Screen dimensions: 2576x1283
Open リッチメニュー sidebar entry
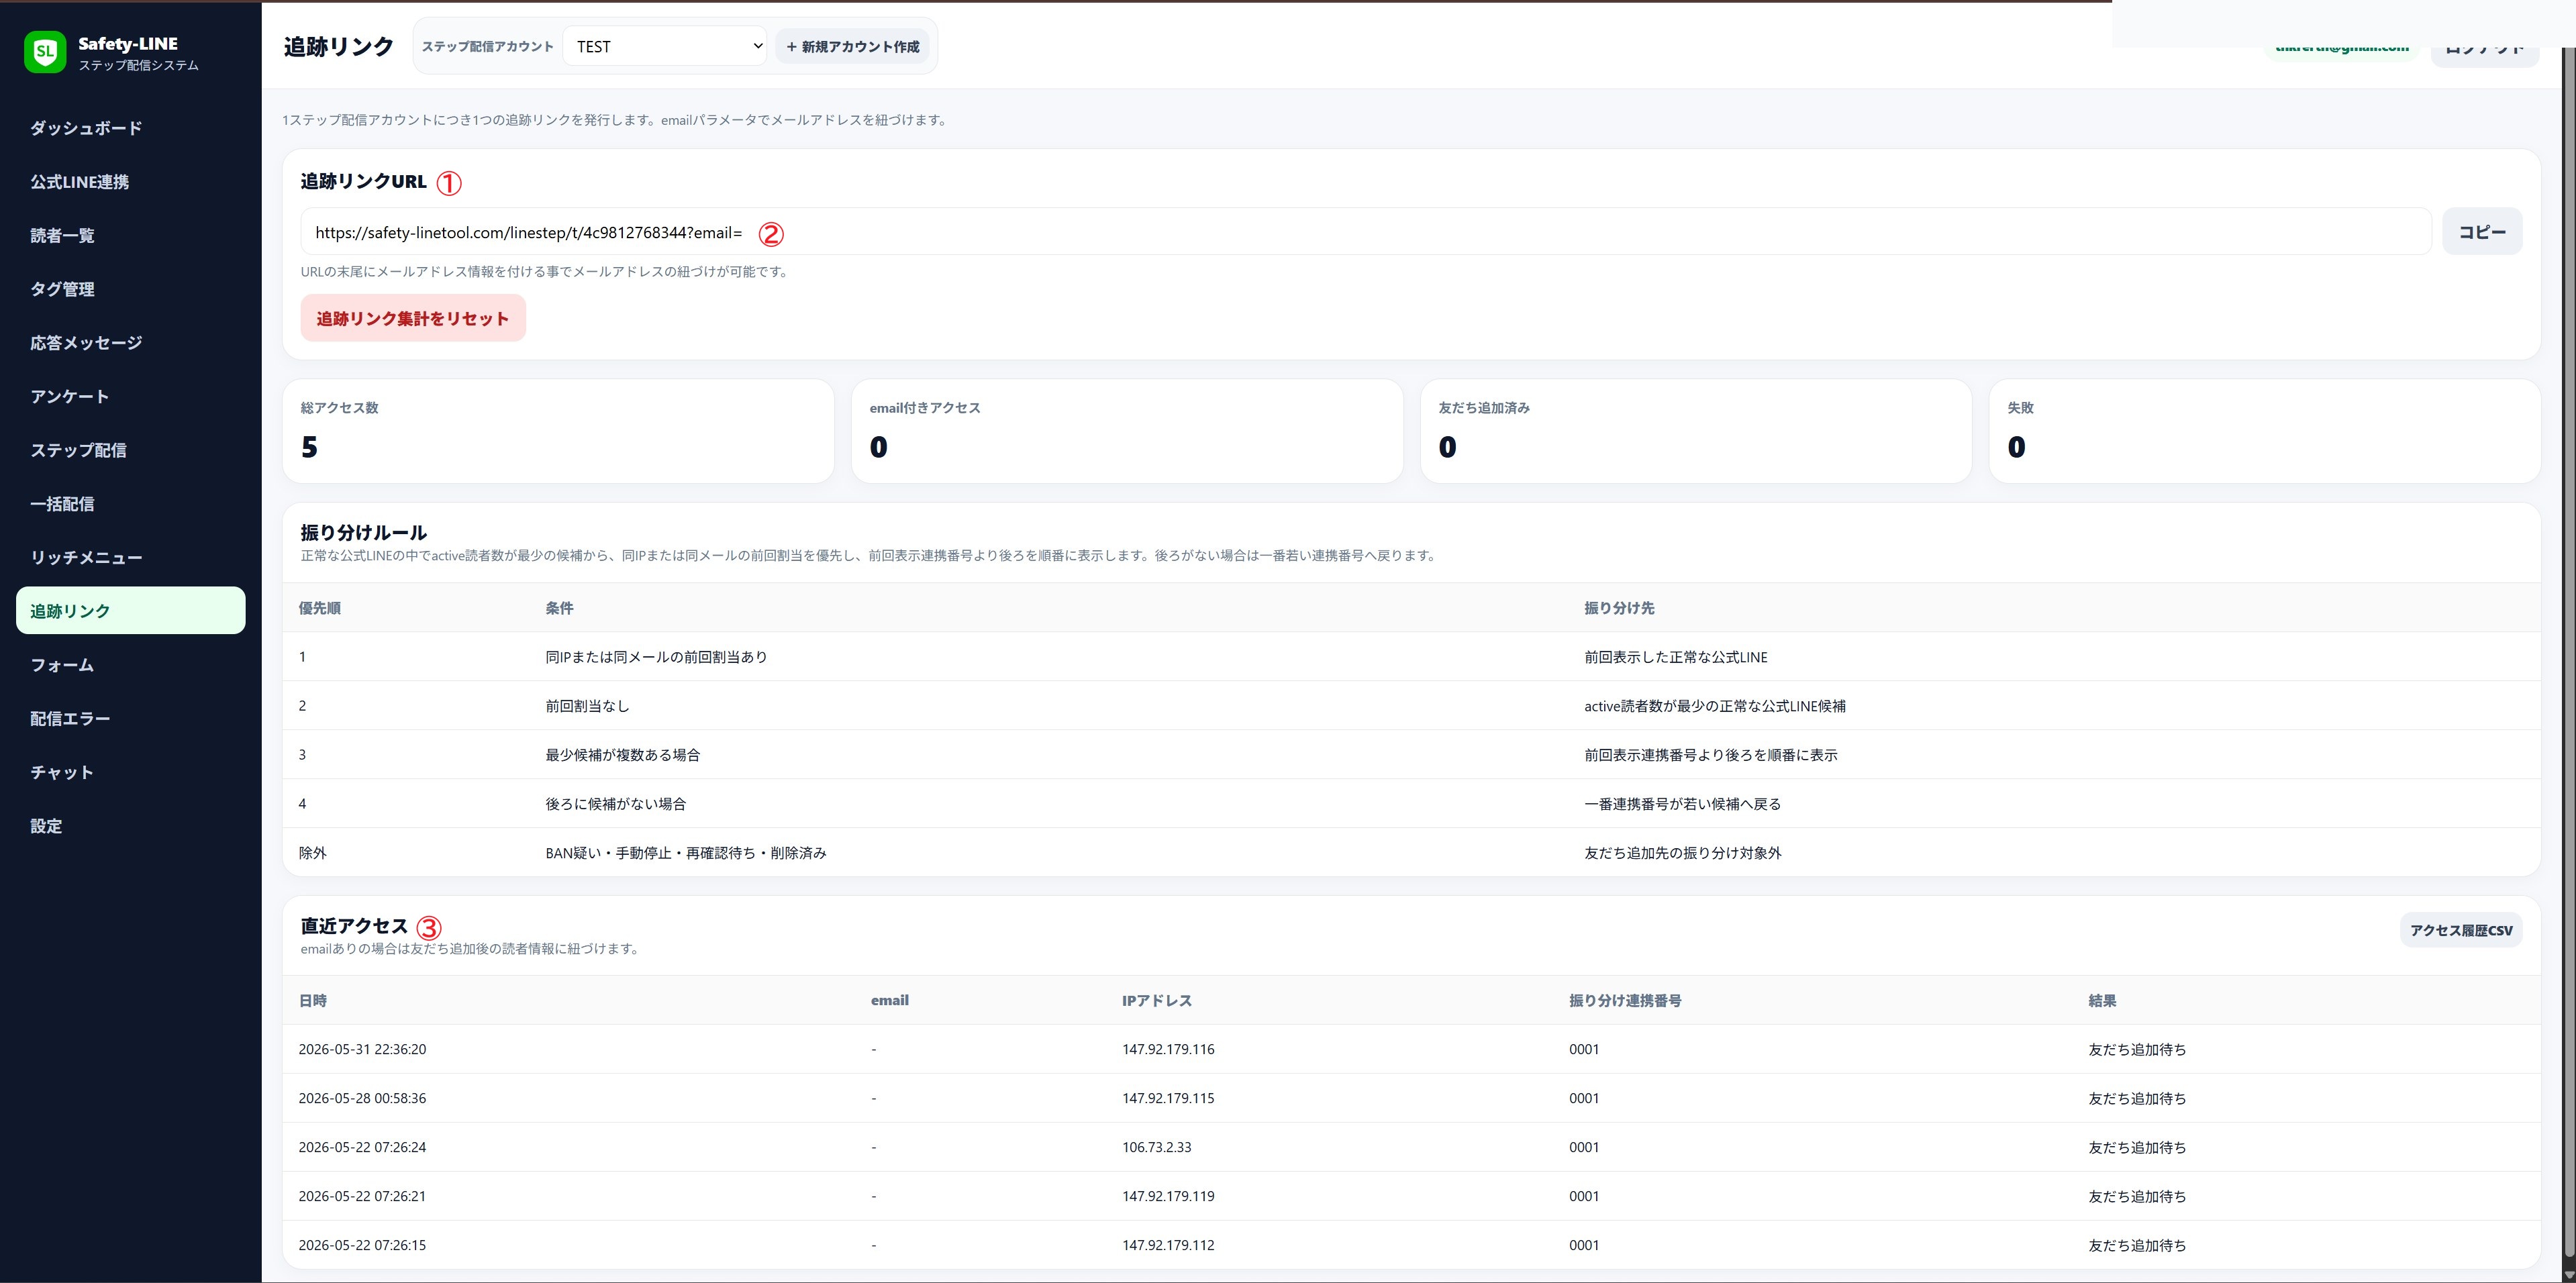130,558
